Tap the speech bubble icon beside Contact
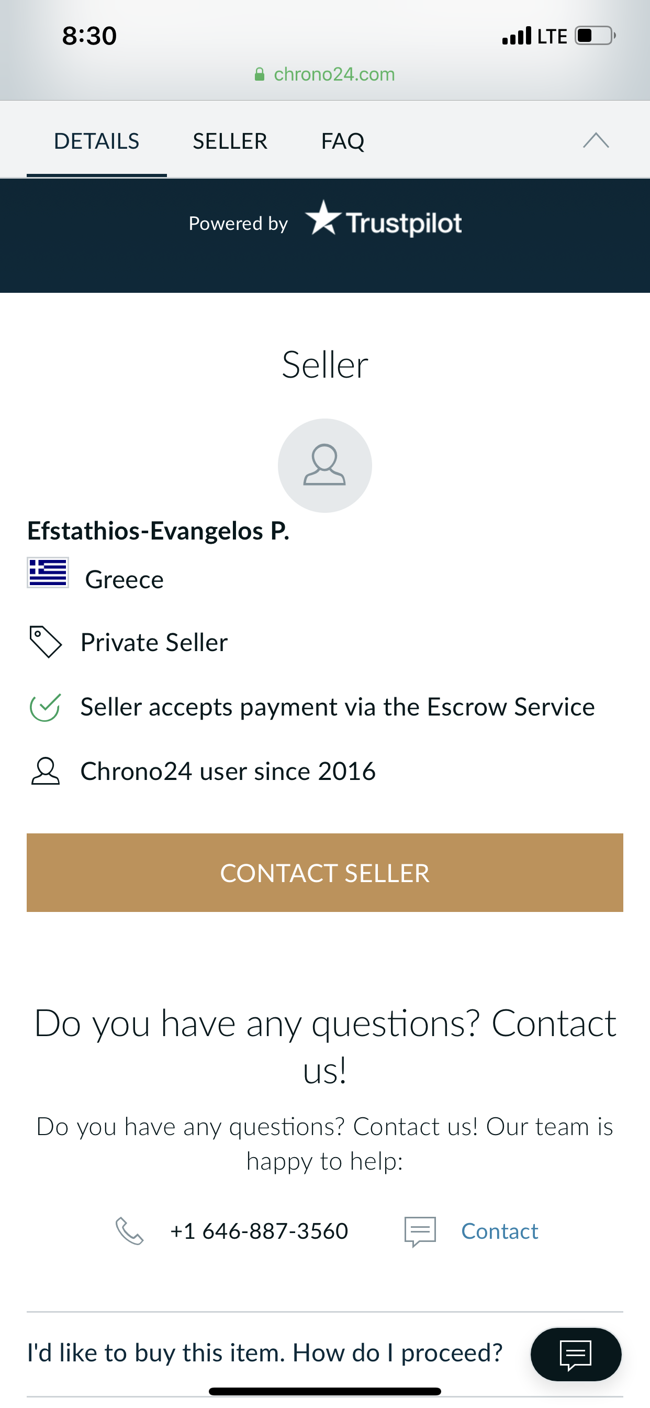650x1408 pixels. [420, 1231]
